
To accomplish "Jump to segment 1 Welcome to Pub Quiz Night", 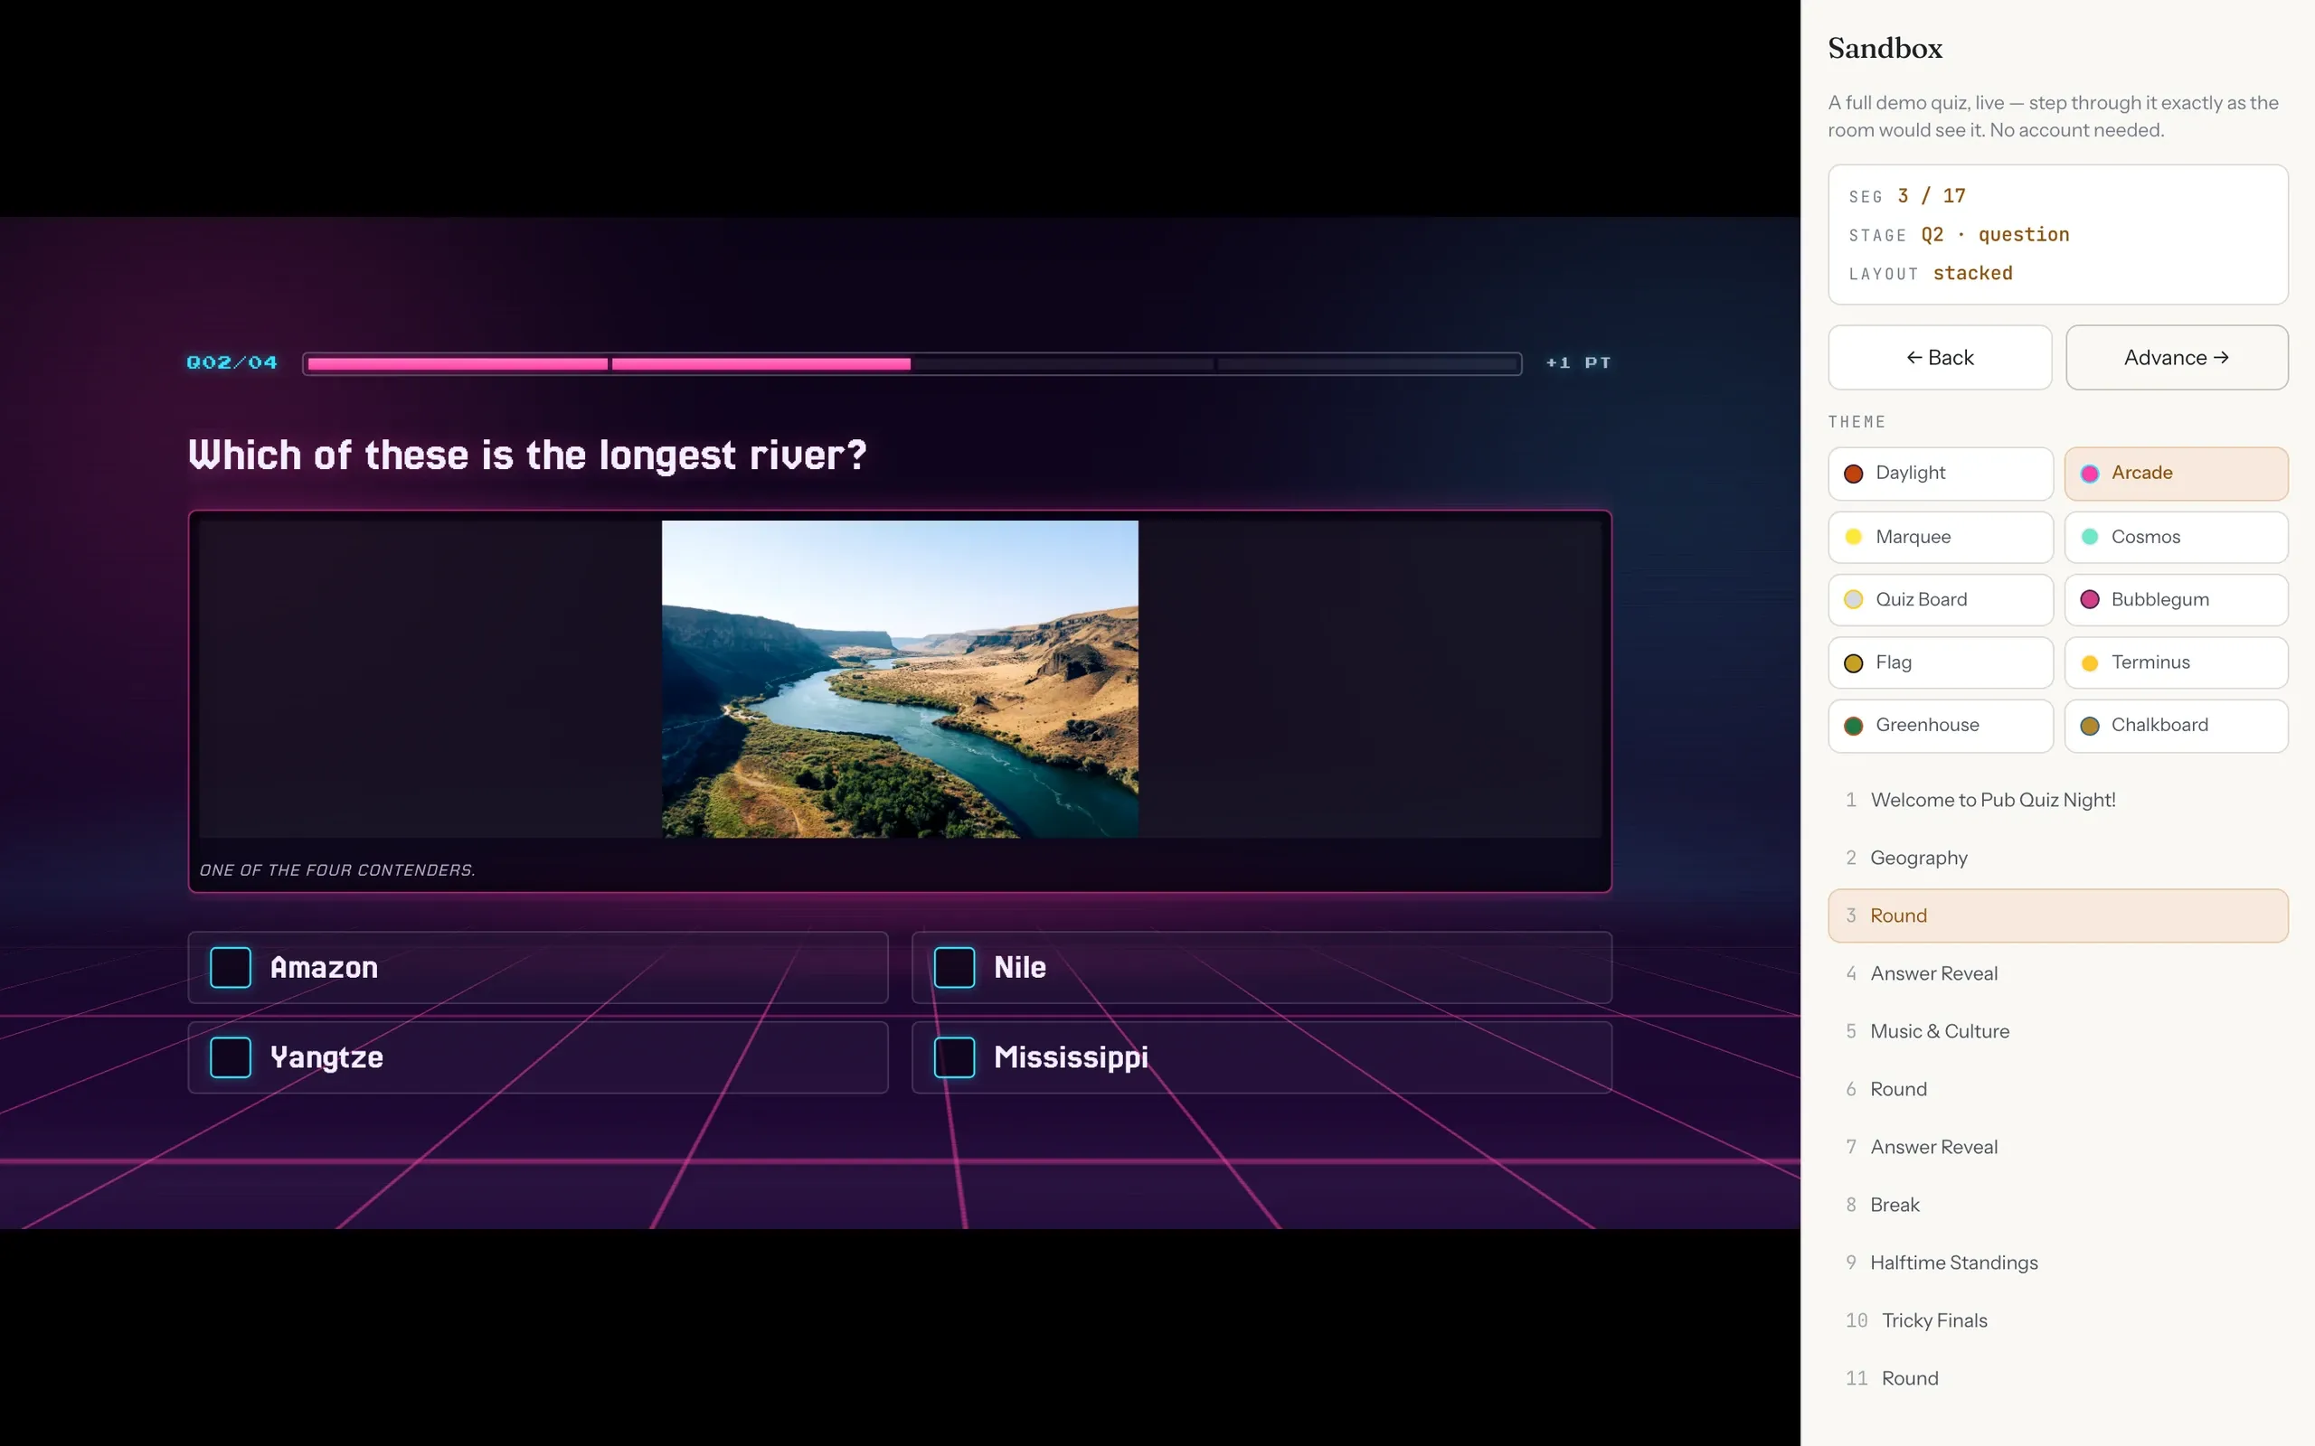I will [x=2057, y=800].
